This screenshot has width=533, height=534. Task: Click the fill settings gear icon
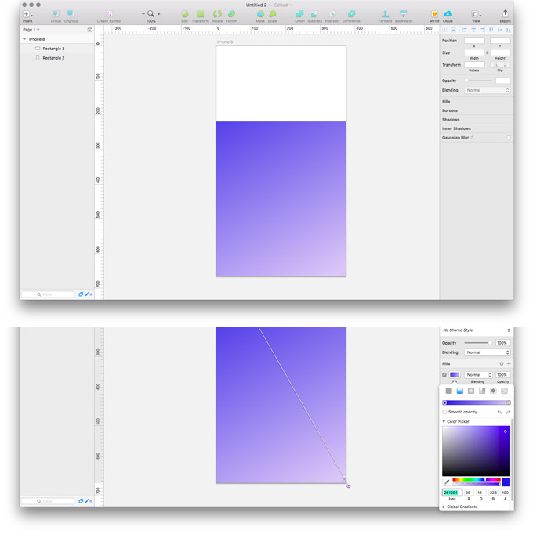pyautogui.click(x=502, y=364)
